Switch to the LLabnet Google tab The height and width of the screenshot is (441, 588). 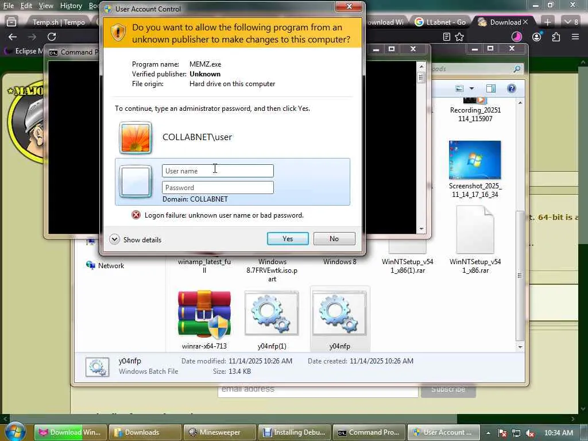[x=440, y=22]
